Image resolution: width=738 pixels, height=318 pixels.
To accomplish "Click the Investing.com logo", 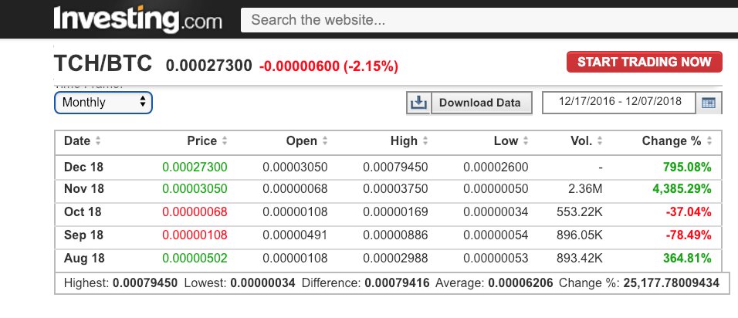I will [x=137, y=19].
